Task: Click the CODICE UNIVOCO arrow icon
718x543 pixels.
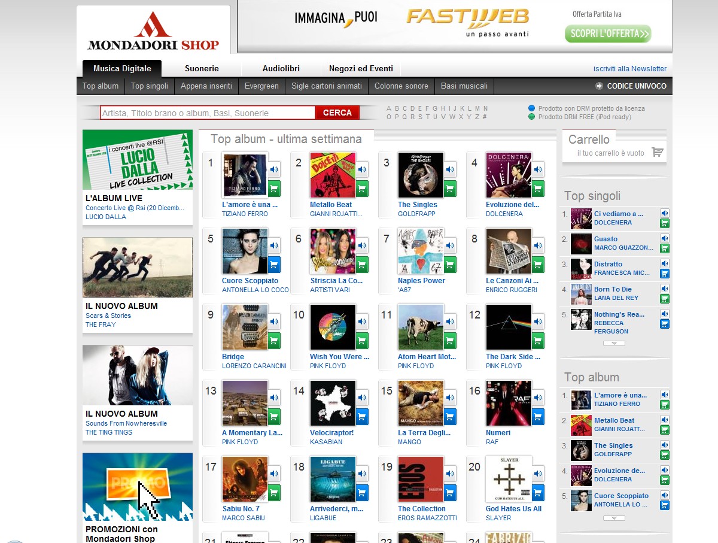Action: click(x=599, y=86)
